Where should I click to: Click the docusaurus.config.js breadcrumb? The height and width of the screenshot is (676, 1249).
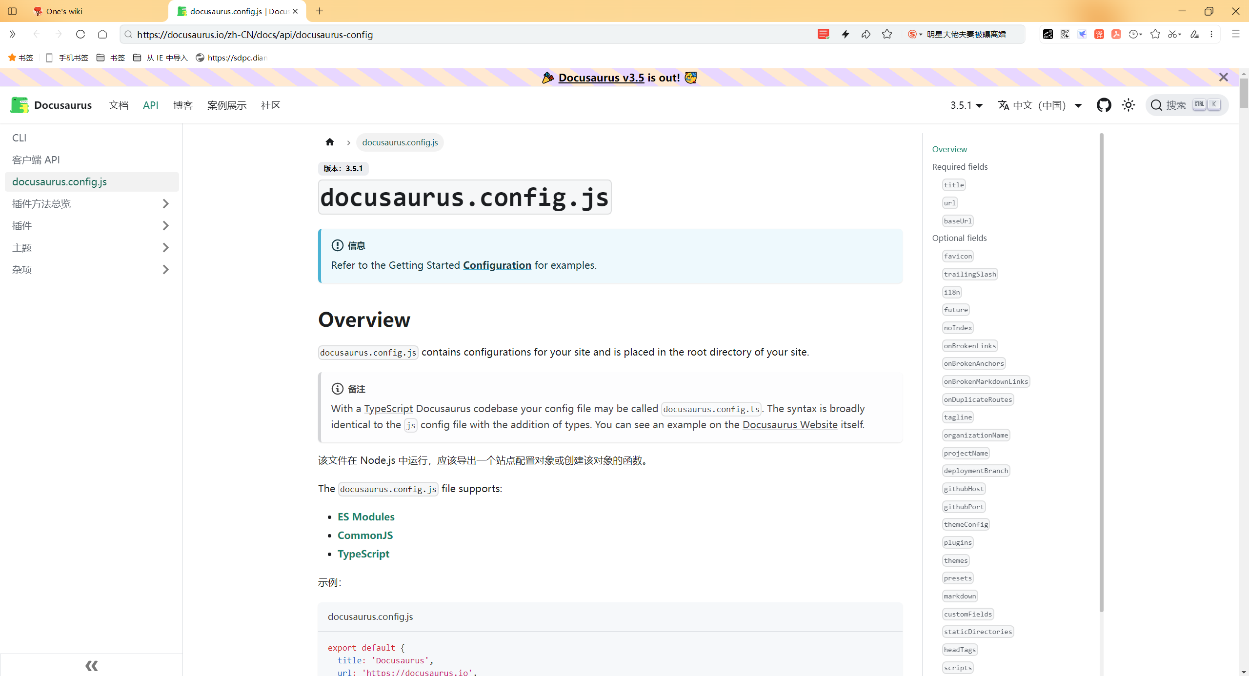pos(400,142)
